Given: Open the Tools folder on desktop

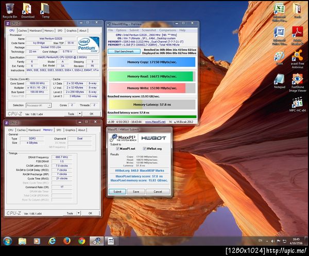Looking at the screenshot, I should 297,11.
